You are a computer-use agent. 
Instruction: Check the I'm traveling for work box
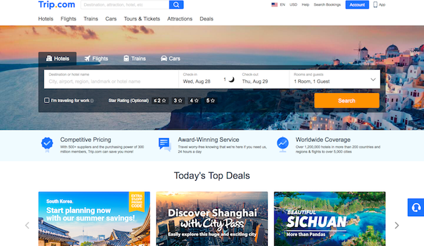click(x=47, y=101)
